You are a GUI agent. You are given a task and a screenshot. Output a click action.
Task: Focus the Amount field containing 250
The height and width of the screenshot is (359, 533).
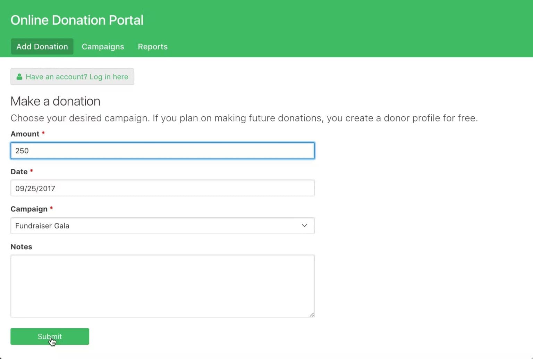[x=162, y=151]
